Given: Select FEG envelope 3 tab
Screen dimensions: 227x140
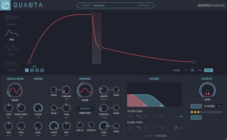Looking at the screenshot, I should (x=37, y=70).
